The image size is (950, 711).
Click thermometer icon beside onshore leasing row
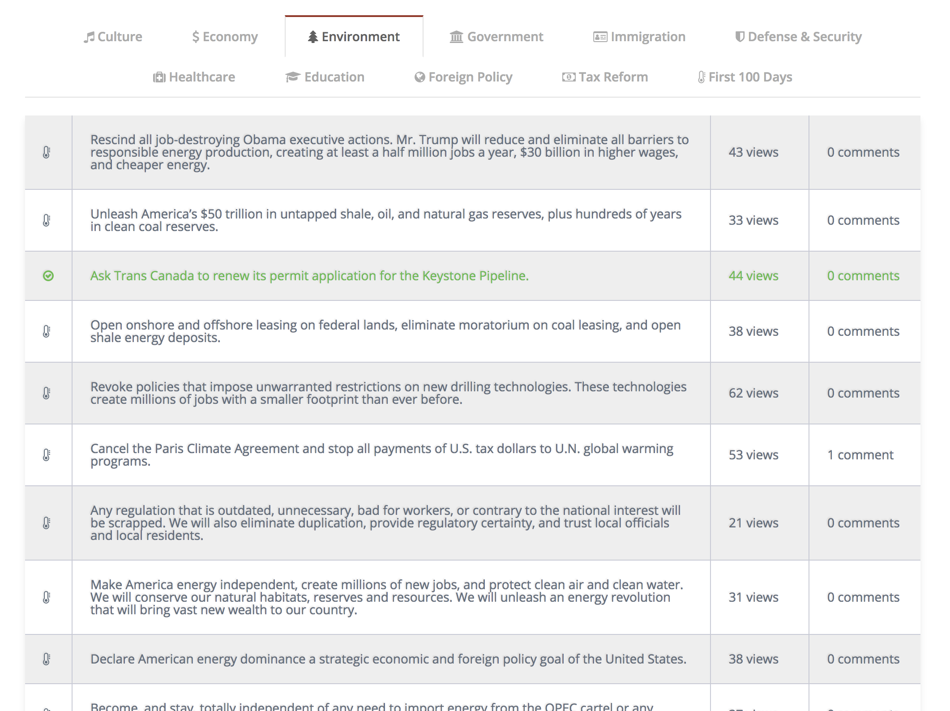pos(47,331)
